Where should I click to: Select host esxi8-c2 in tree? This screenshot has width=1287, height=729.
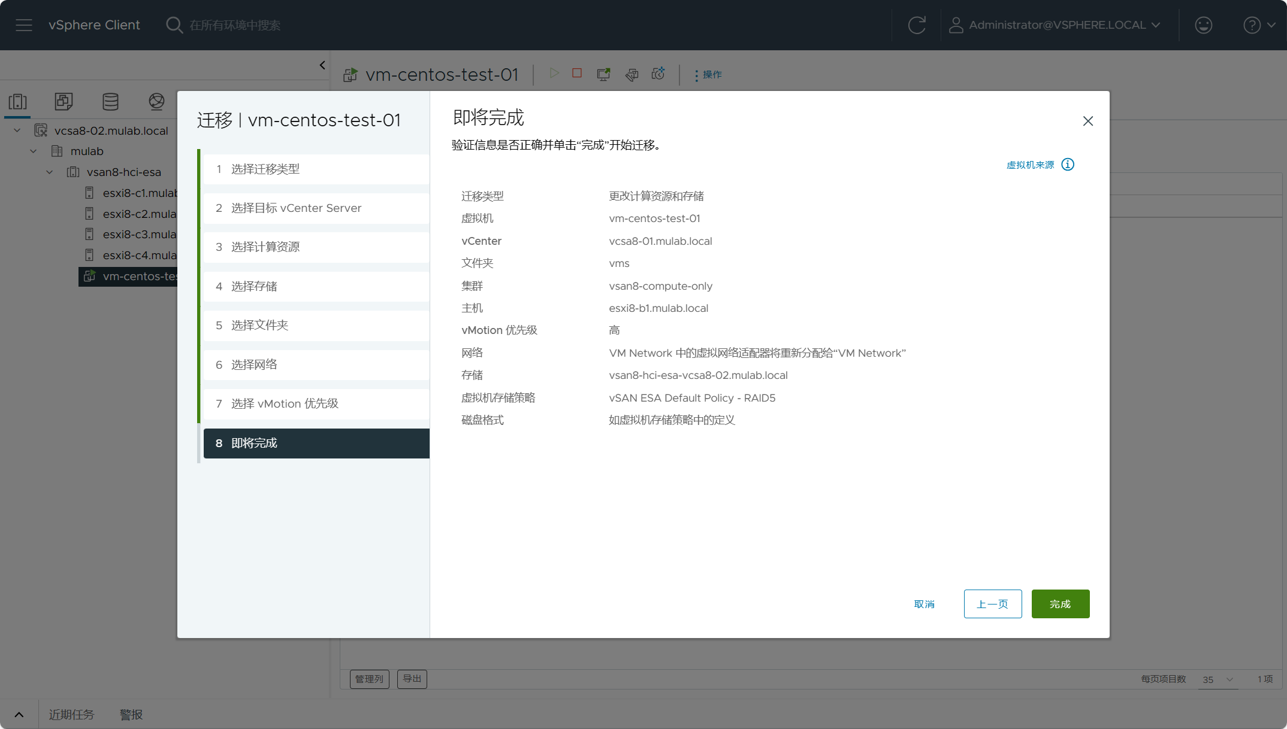[140, 214]
